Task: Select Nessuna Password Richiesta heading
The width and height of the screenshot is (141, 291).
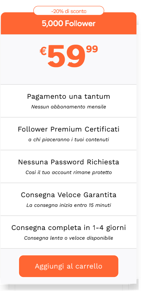Action: point(69,162)
